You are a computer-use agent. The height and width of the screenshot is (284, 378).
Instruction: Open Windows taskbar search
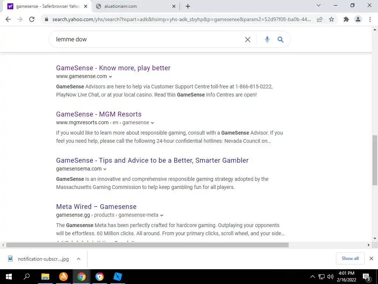(27, 277)
